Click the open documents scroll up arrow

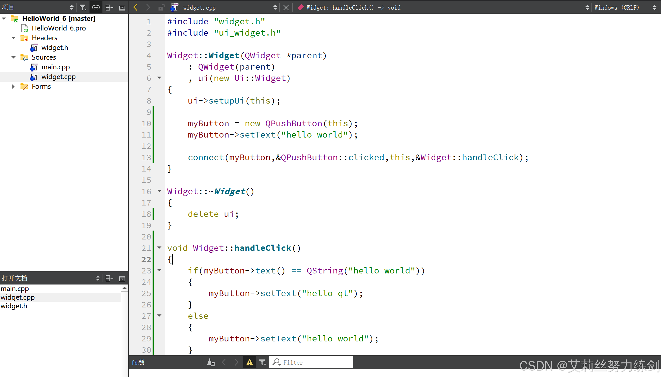[124, 288]
